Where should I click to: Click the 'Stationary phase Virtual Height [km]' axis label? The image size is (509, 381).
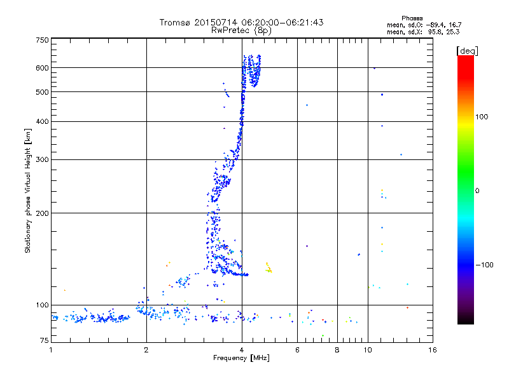[x=27, y=190]
